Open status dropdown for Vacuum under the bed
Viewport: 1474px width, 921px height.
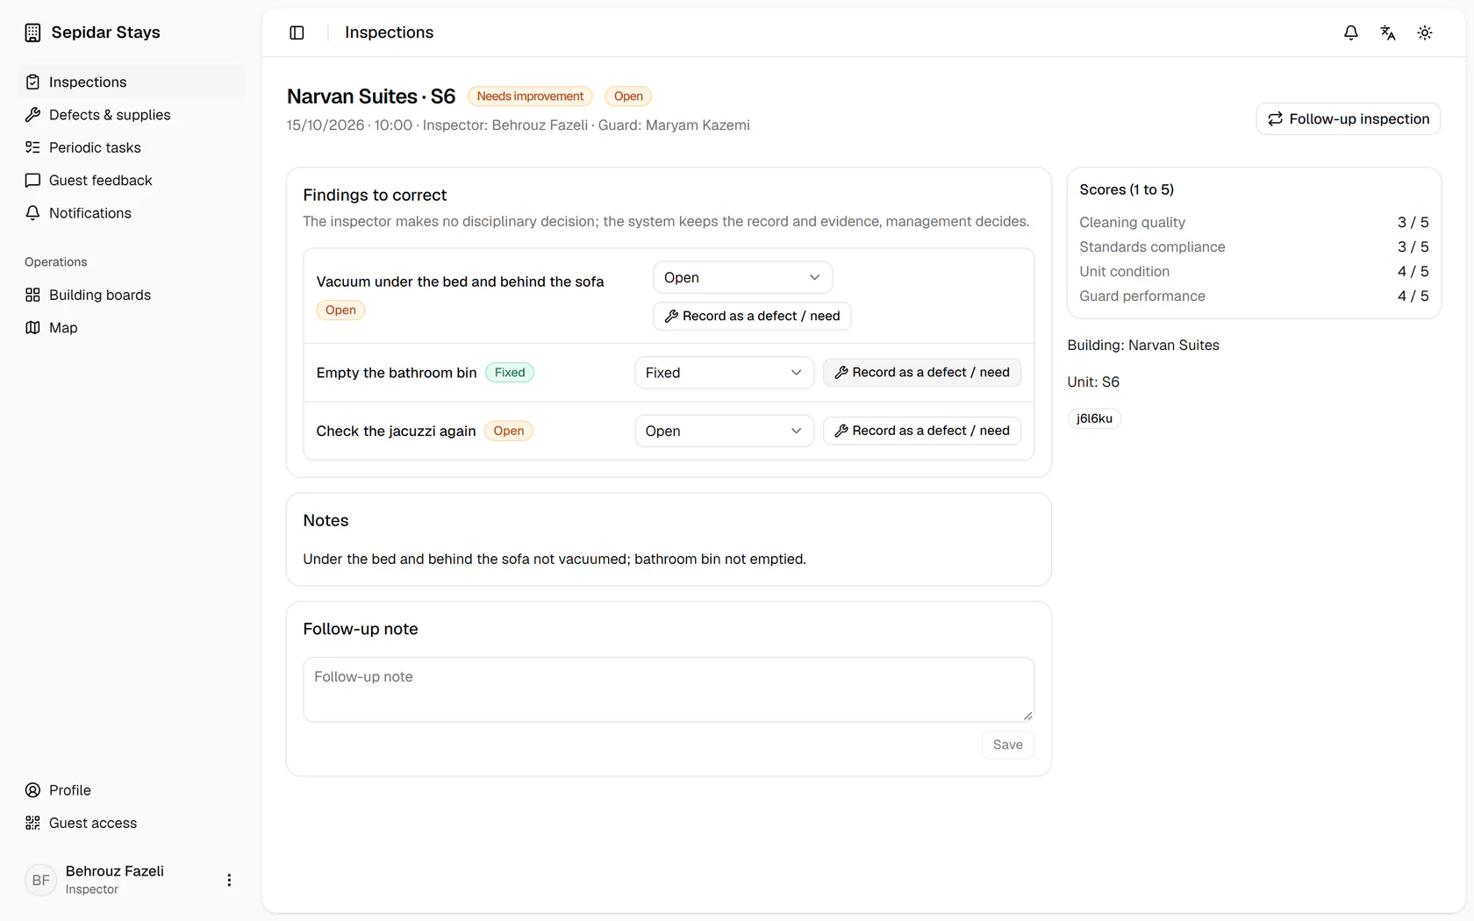click(x=742, y=277)
